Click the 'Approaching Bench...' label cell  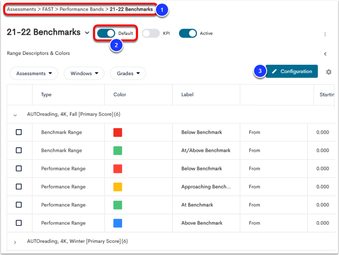(x=206, y=187)
